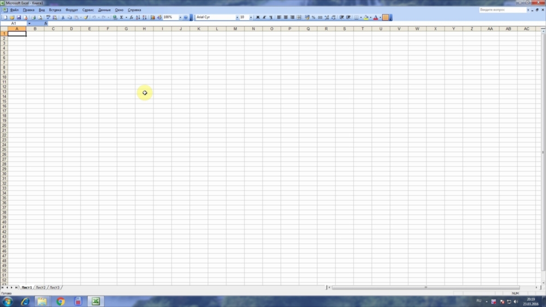
Task: Expand the Name Box dropdown arrow
Action: point(29,23)
